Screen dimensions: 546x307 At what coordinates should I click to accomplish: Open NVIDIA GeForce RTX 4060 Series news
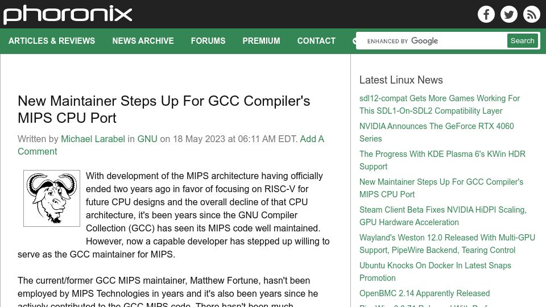click(437, 132)
